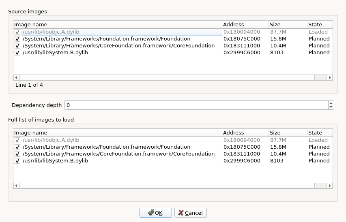Image resolution: width=346 pixels, height=222 pixels.
Task: Click address 0x2999C6000 in Full list
Action: pos(242,161)
